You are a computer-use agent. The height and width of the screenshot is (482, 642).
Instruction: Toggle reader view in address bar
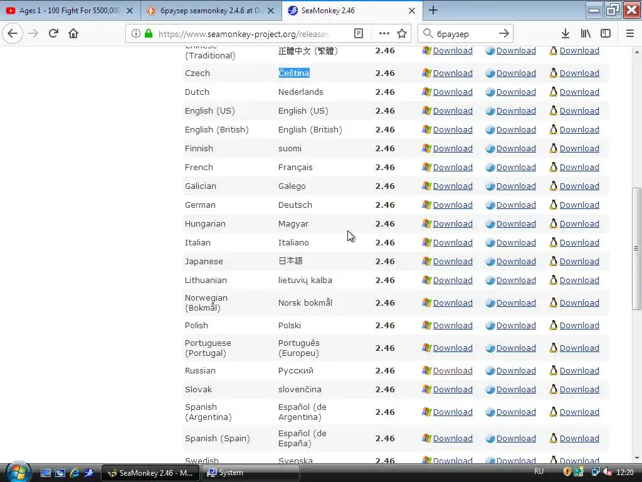[x=359, y=34]
